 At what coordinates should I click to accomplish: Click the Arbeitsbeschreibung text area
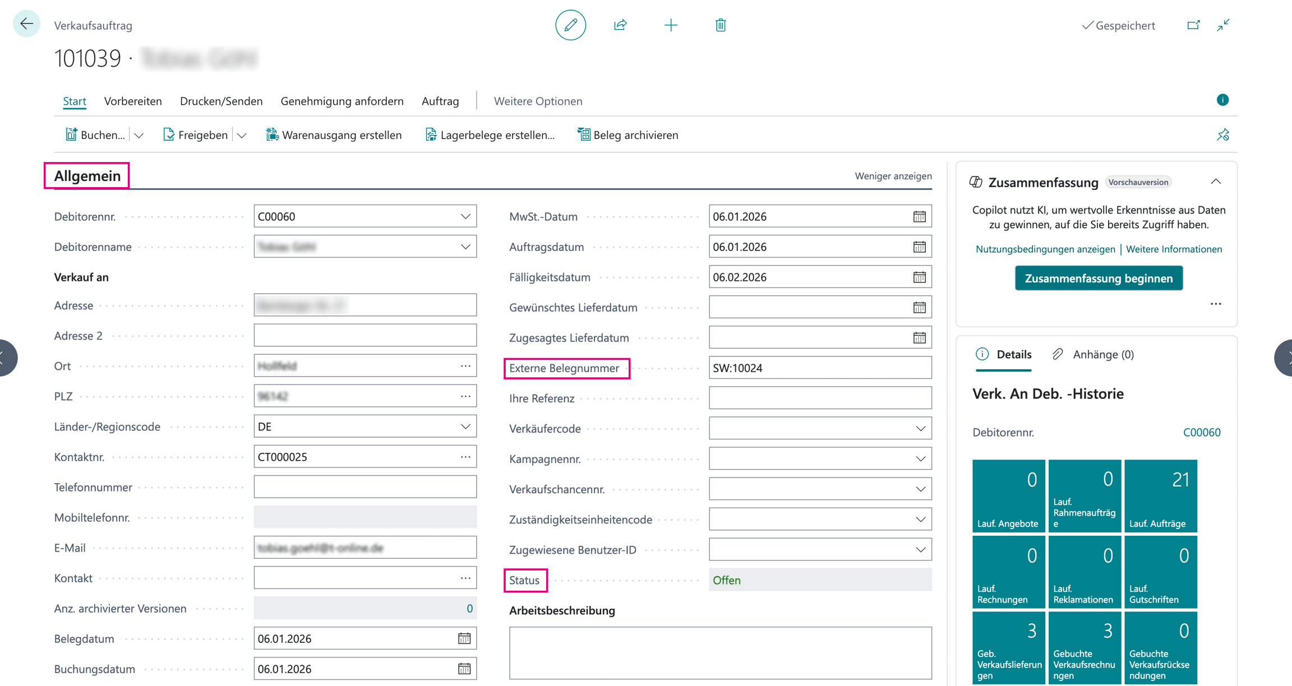pyautogui.click(x=721, y=653)
